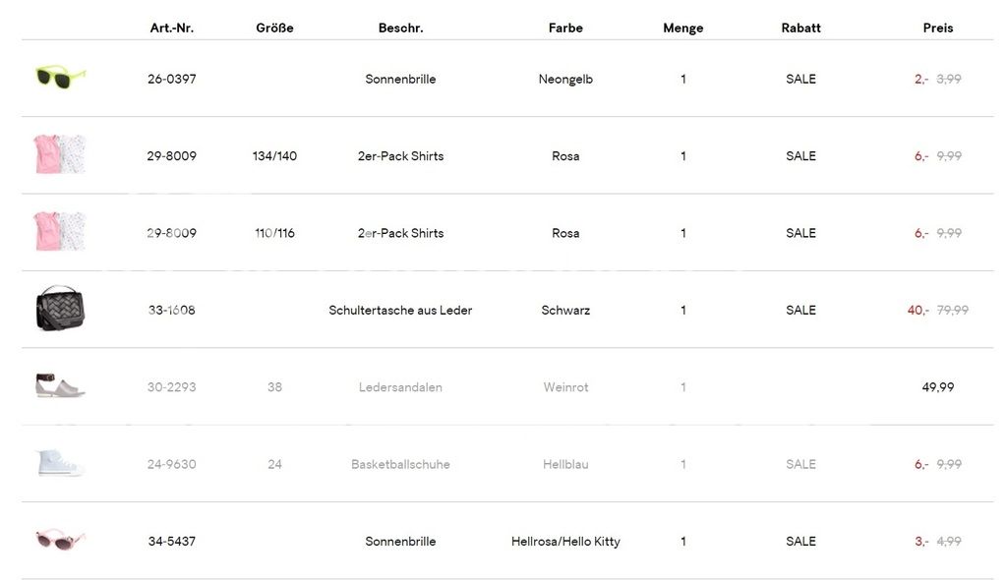Click the Hello Kitty sunglasses thumbnail

(61, 540)
